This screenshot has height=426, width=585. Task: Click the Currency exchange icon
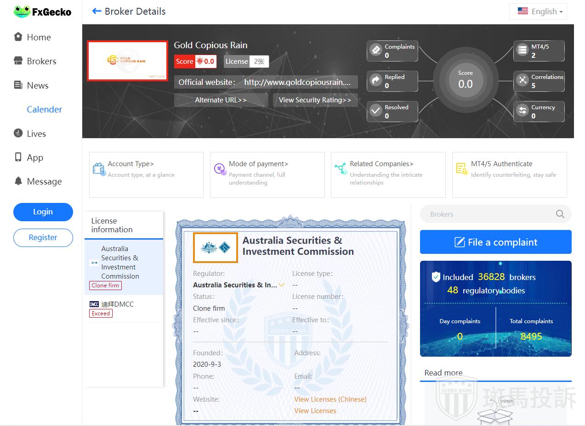pos(523,111)
